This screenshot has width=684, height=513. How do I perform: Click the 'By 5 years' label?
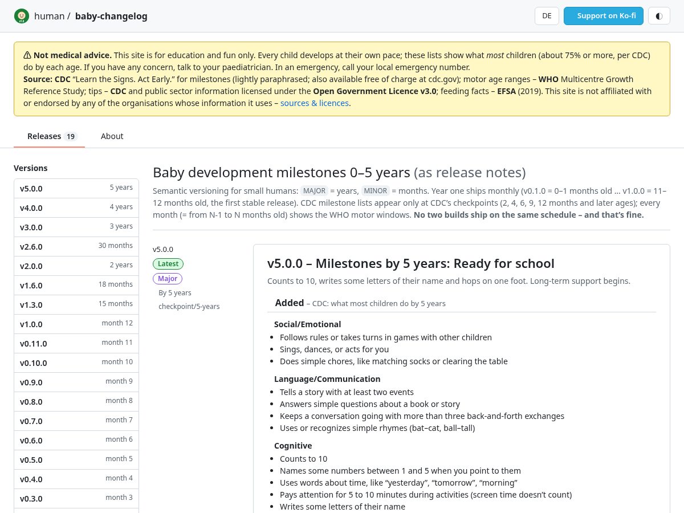175,293
